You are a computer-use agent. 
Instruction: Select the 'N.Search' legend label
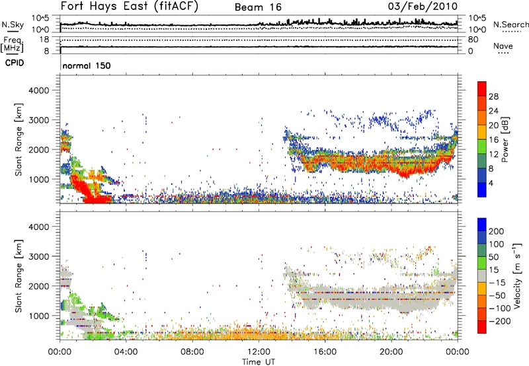pyautogui.click(x=510, y=24)
